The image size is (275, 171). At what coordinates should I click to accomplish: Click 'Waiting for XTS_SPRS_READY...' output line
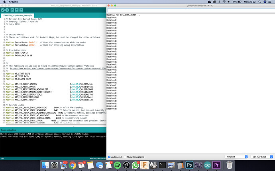(123, 15)
